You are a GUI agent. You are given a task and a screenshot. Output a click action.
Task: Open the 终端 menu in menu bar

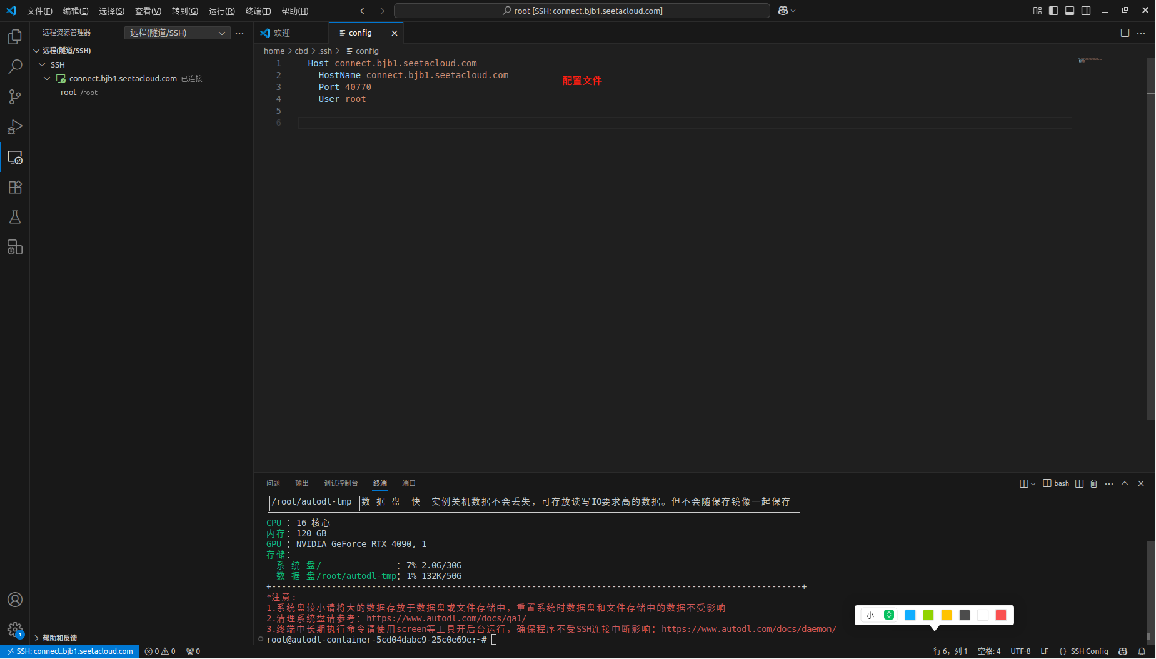(x=258, y=11)
